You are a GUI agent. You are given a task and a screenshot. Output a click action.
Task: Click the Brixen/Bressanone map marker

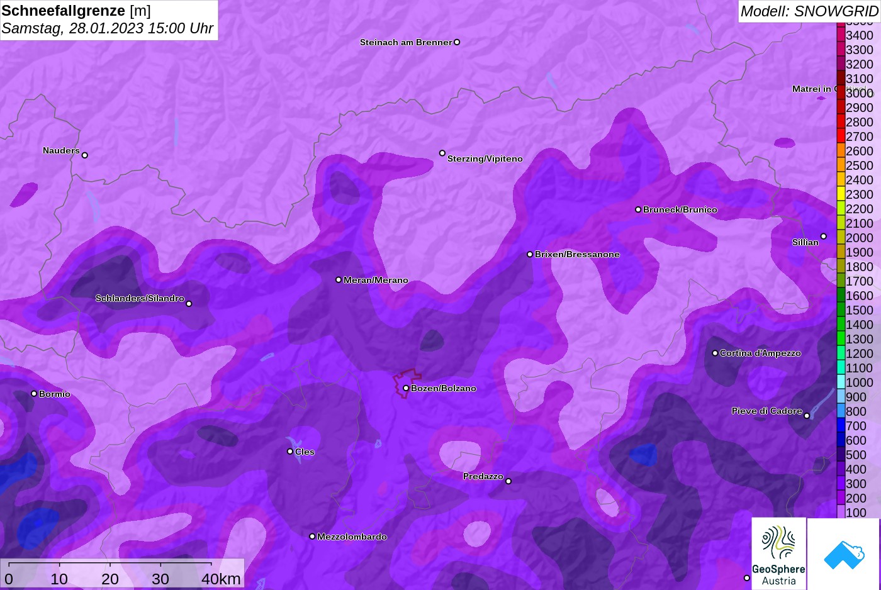click(x=530, y=254)
